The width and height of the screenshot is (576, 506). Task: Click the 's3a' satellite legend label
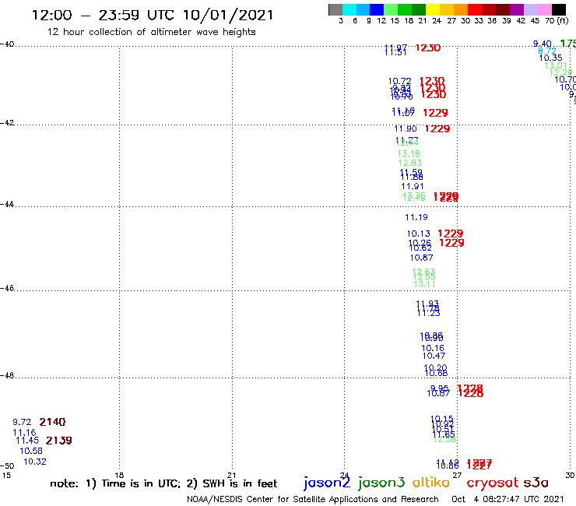(x=536, y=483)
